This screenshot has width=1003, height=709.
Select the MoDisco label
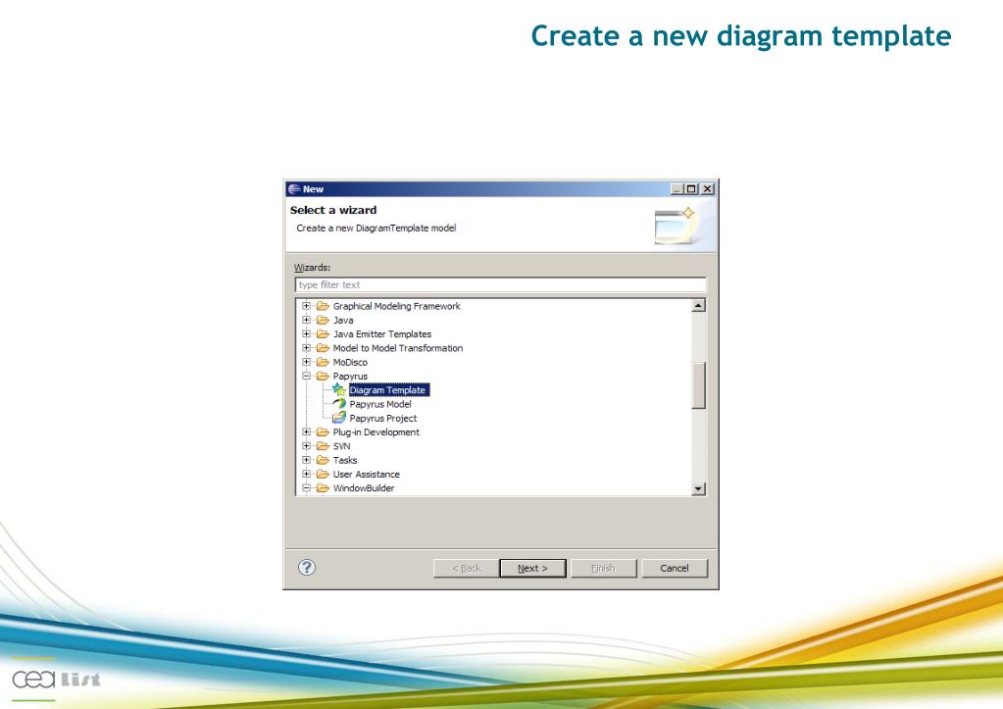[x=350, y=362]
